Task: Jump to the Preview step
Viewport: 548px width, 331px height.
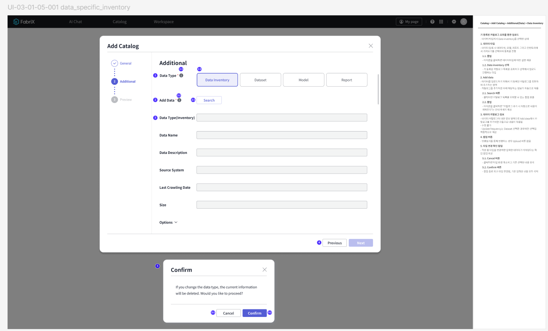Action: click(122, 100)
